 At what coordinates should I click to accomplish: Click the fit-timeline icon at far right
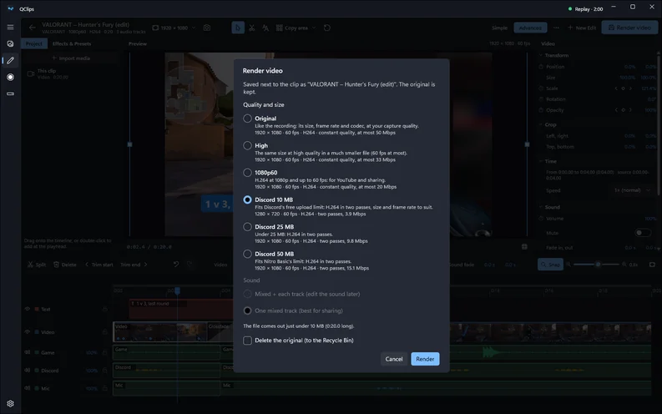tap(652, 265)
